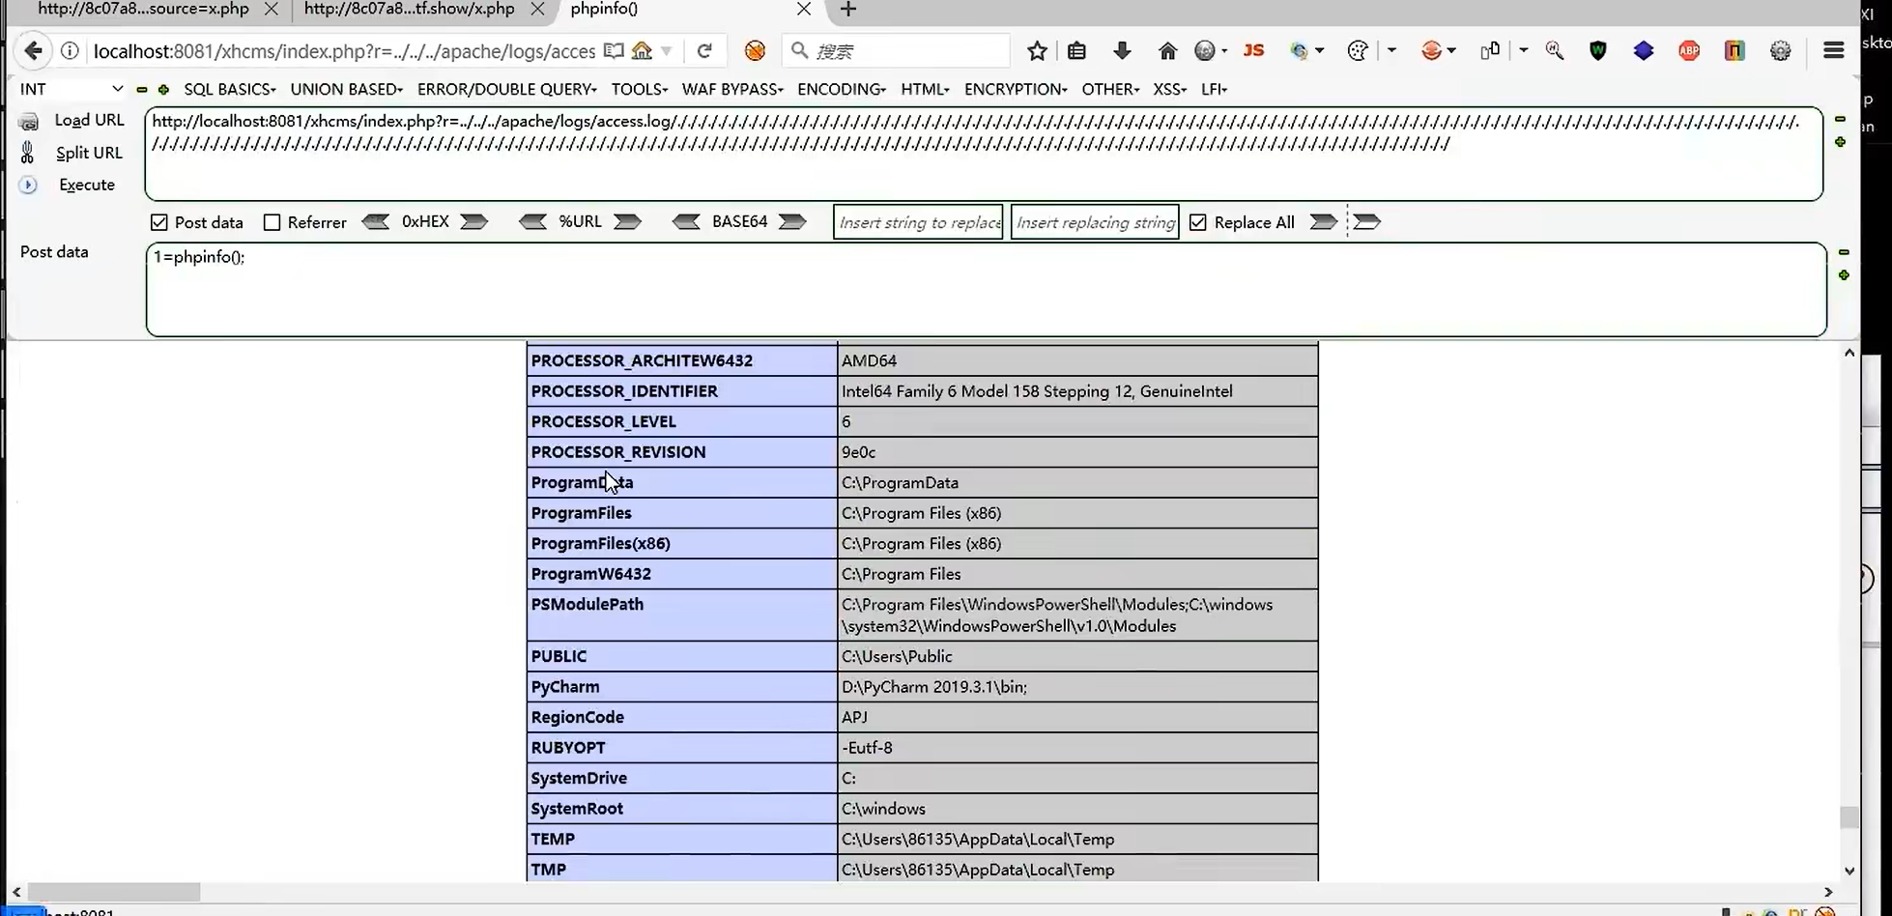Click the vertical scrollbar thumb
The height and width of the screenshot is (916, 1892).
pos(1849,816)
